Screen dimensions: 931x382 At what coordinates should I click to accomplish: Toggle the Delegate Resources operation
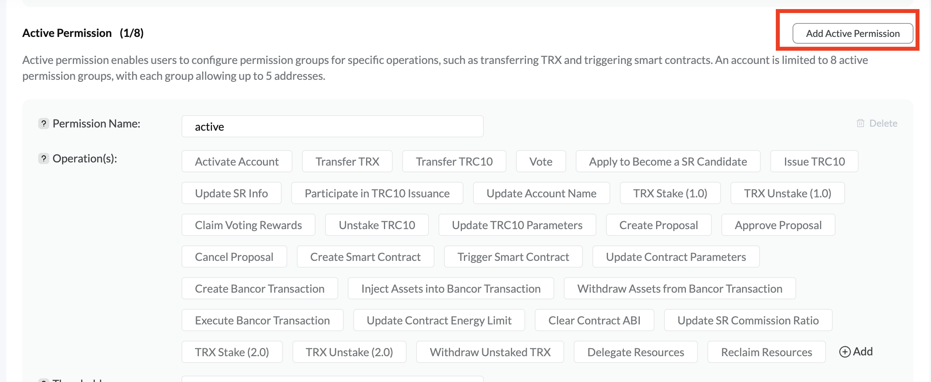coord(635,352)
